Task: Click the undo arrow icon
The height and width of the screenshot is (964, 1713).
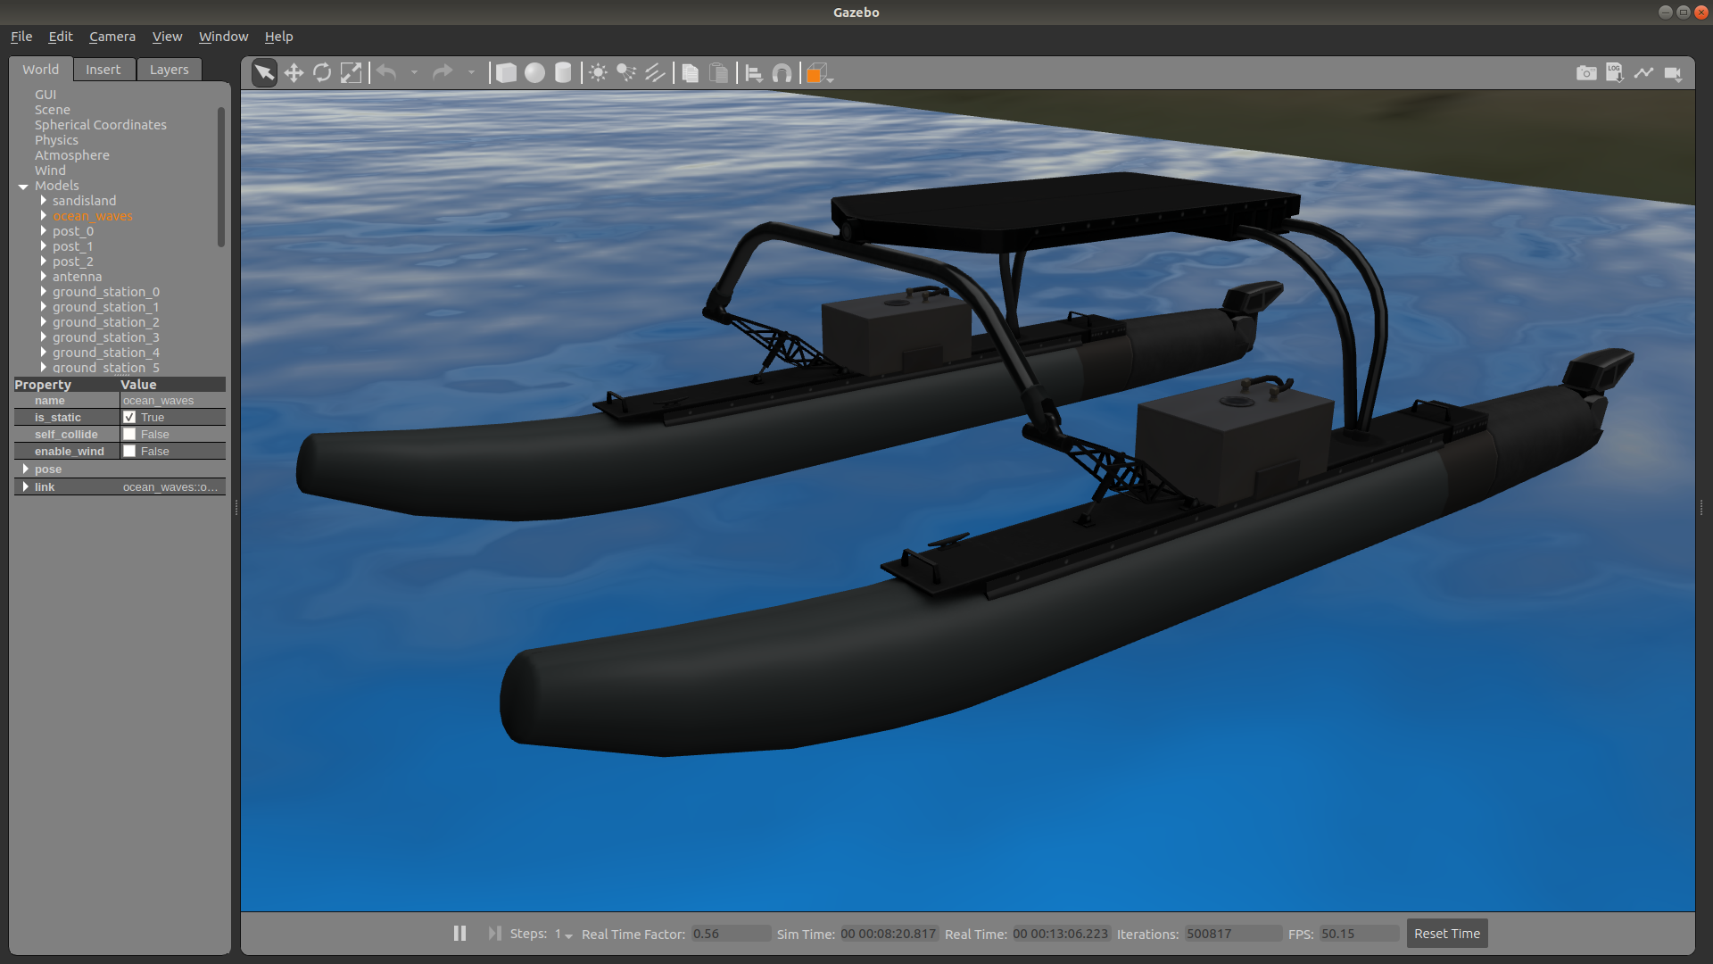Action: (x=386, y=72)
